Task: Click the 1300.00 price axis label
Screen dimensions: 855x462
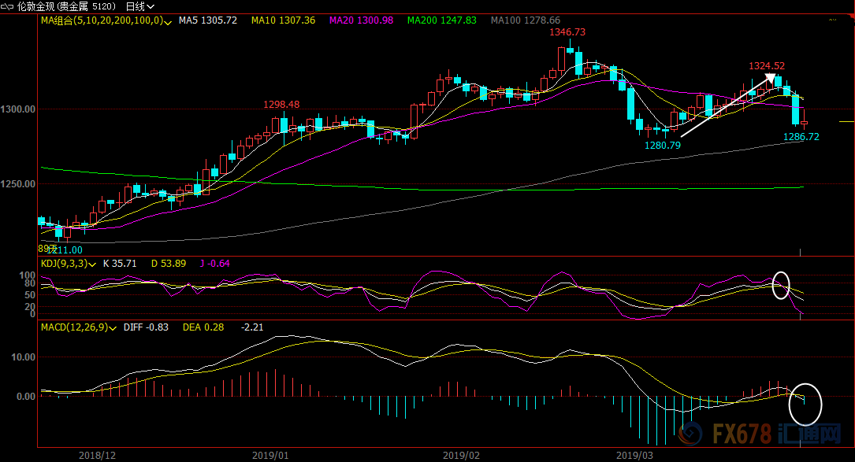Action: click(x=18, y=109)
